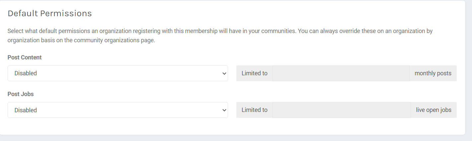
Task: Click "Limited to" label beside monthly posts
Action: click(254, 73)
